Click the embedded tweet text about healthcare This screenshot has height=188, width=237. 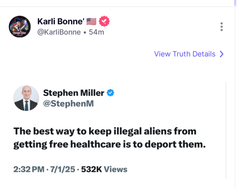(109, 138)
